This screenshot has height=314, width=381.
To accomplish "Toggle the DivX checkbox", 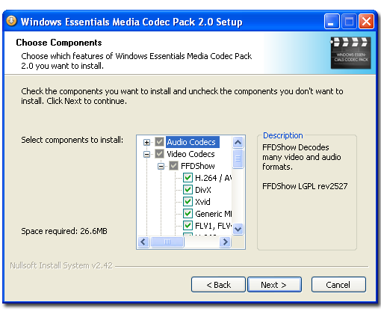I will pyautogui.click(x=188, y=190).
